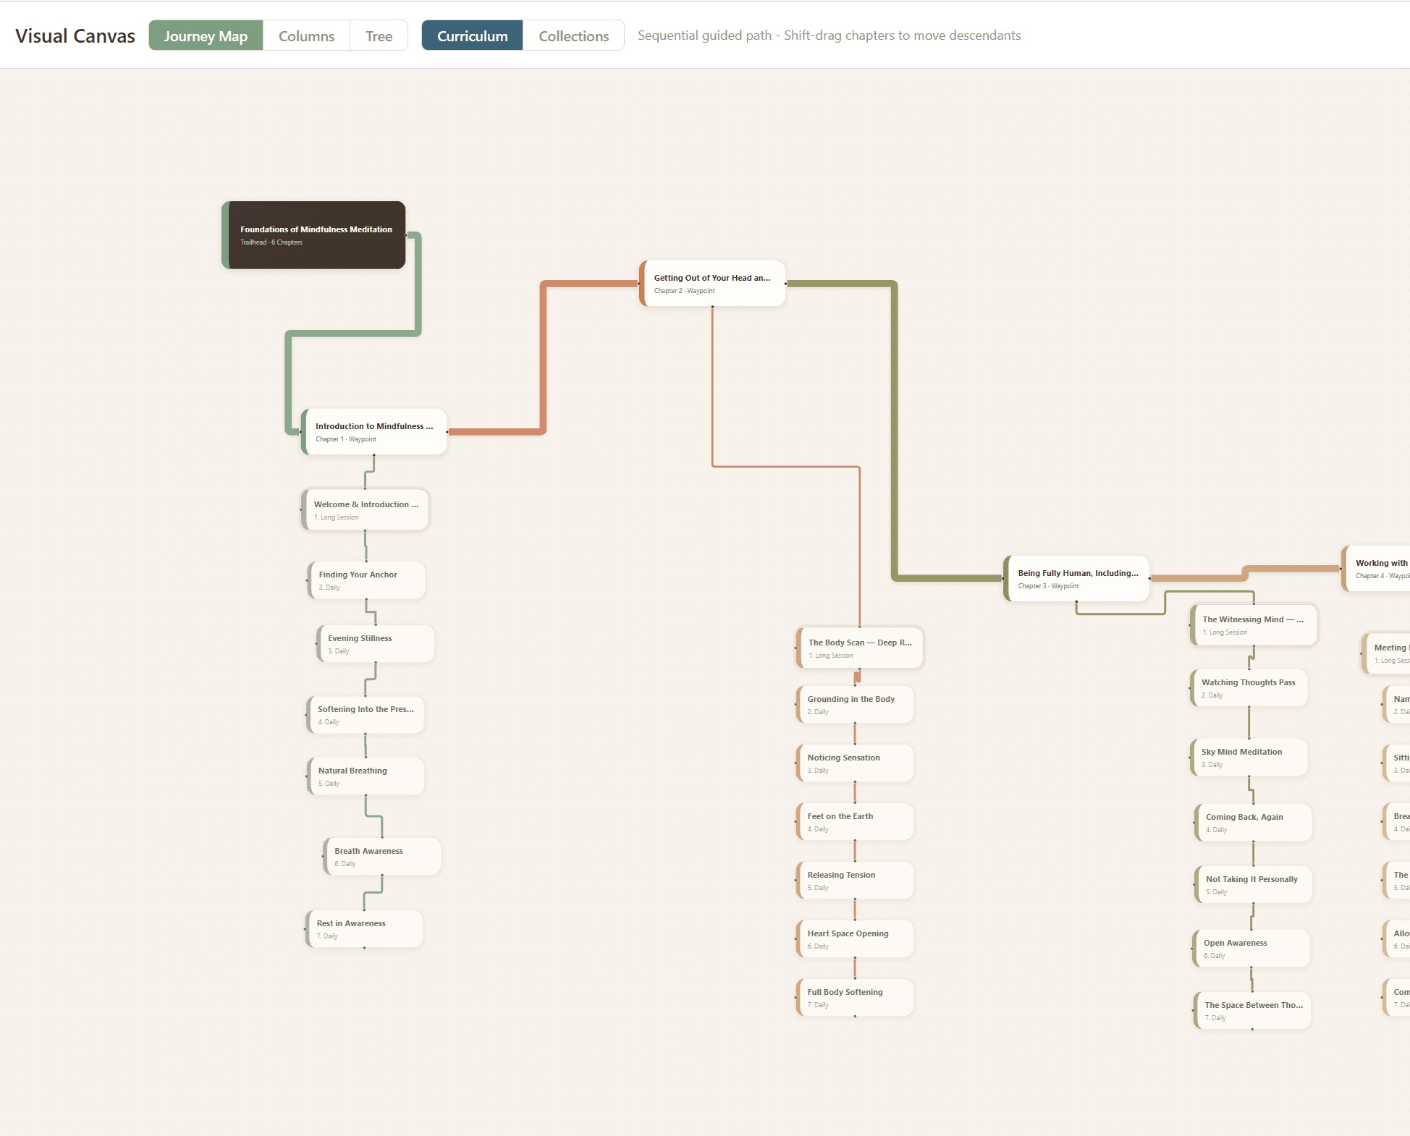
Task: Open the Open Awareness card
Action: [1251, 949]
